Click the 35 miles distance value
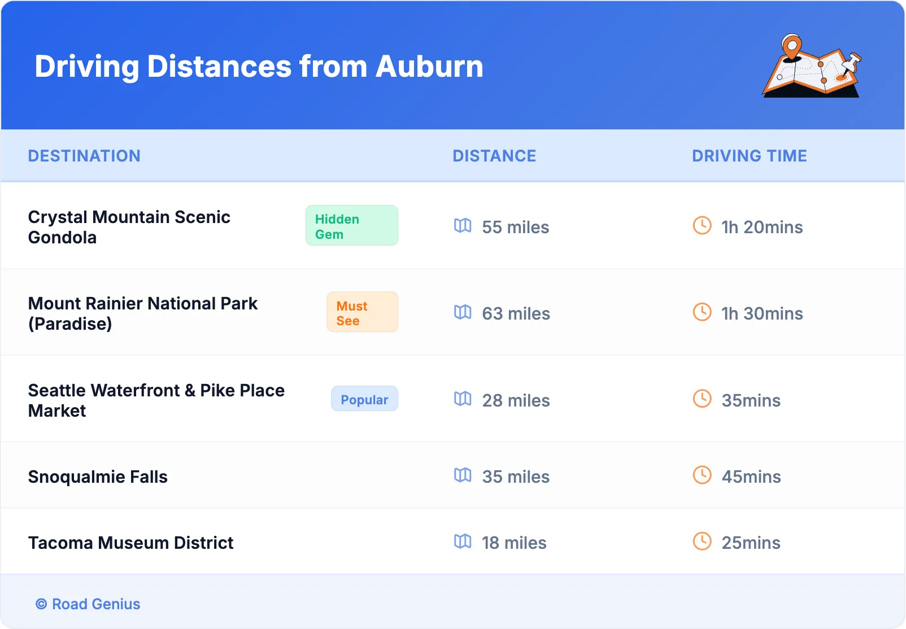Viewport: 906px width, 629px height. click(x=516, y=477)
